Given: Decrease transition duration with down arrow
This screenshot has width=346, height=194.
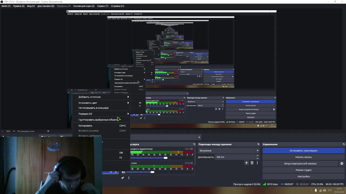Looking at the screenshot, I should (257, 158).
